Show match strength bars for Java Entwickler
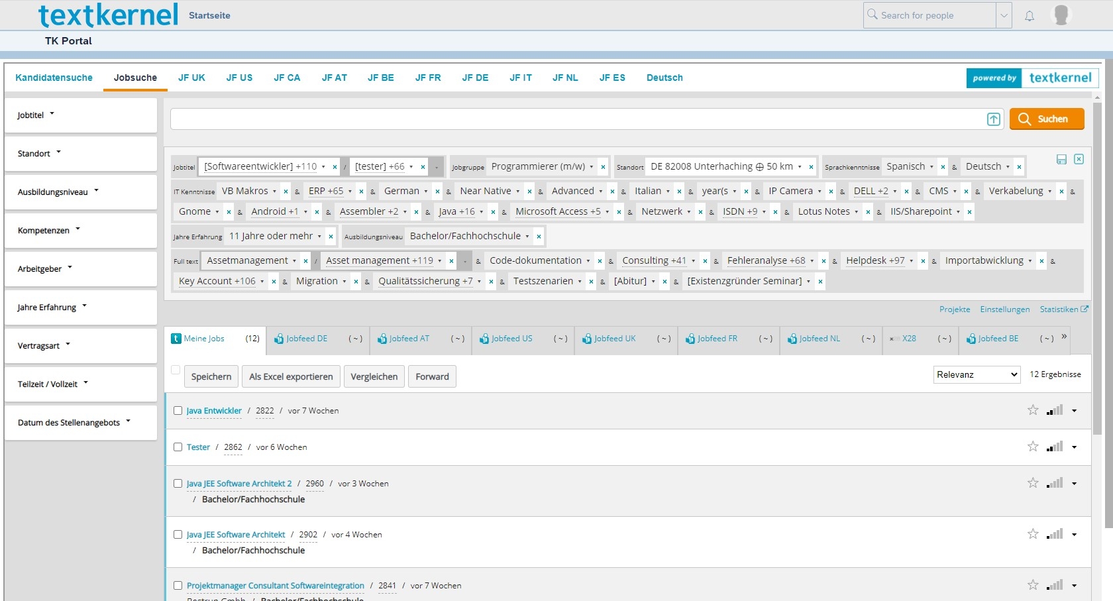Screen dimensions: 1113x601 pyautogui.click(x=1055, y=410)
